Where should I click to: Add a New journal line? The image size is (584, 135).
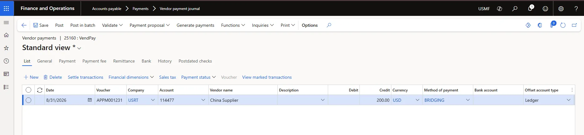tap(31, 77)
